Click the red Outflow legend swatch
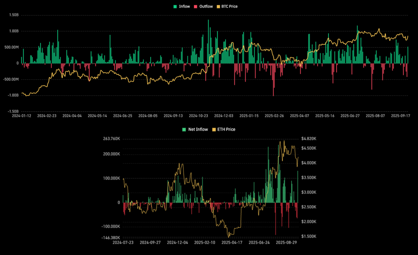418x255 pixels. (196, 6)
